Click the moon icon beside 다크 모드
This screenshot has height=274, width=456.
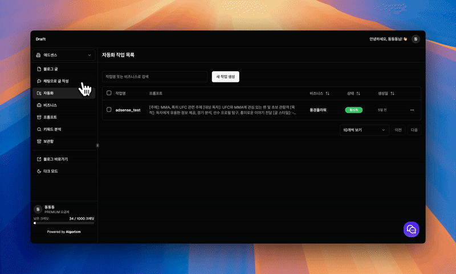[x=39, y=171]
